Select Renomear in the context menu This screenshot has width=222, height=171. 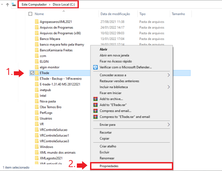[x=107, y=158]
